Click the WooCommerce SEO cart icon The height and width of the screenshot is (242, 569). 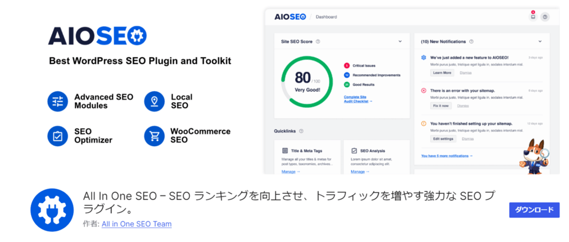(154, 136)
